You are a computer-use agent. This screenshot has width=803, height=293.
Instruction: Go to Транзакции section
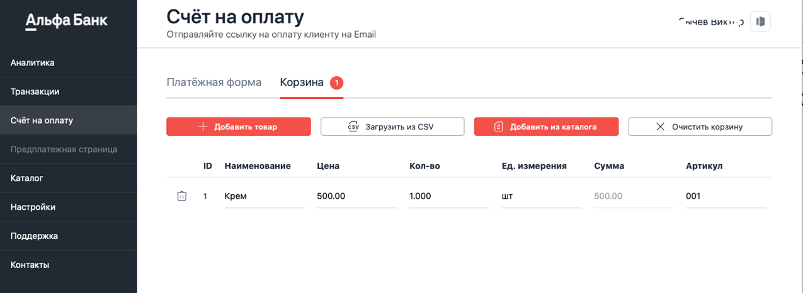pyautogui.click(x=35, y=92)
